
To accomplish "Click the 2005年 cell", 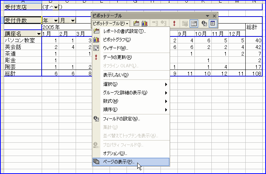I will [51, 27].
